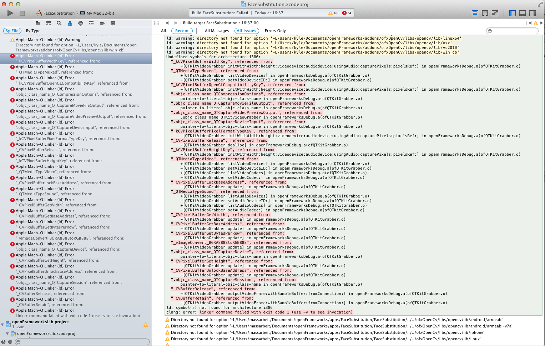Click the android/armeabi directory warning row
This screenshot has height=346, width=545.
[x=334, y=320]
